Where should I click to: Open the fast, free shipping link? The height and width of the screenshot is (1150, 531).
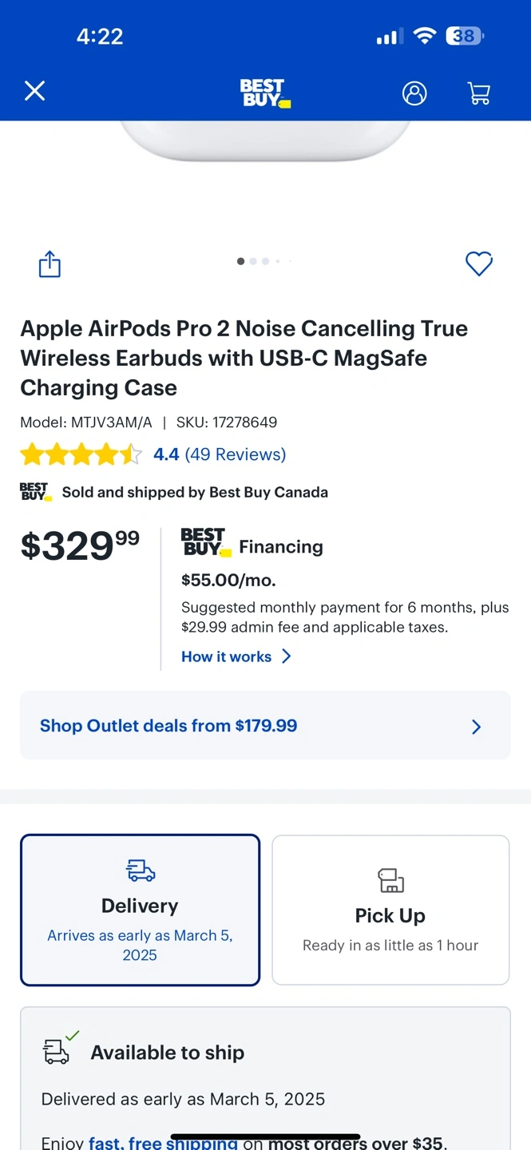click(163, 1143)
